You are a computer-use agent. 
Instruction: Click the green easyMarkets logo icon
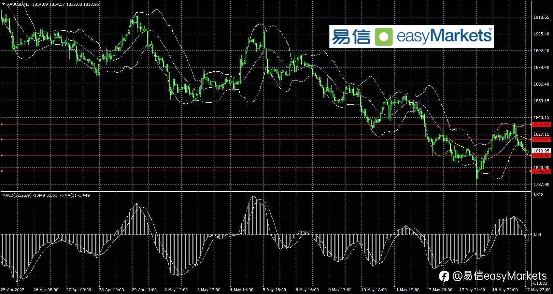(x=384, y=37)
